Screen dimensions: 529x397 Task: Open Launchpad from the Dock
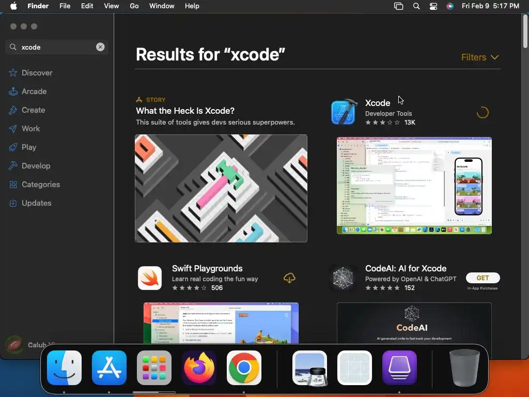pos(154,368)
